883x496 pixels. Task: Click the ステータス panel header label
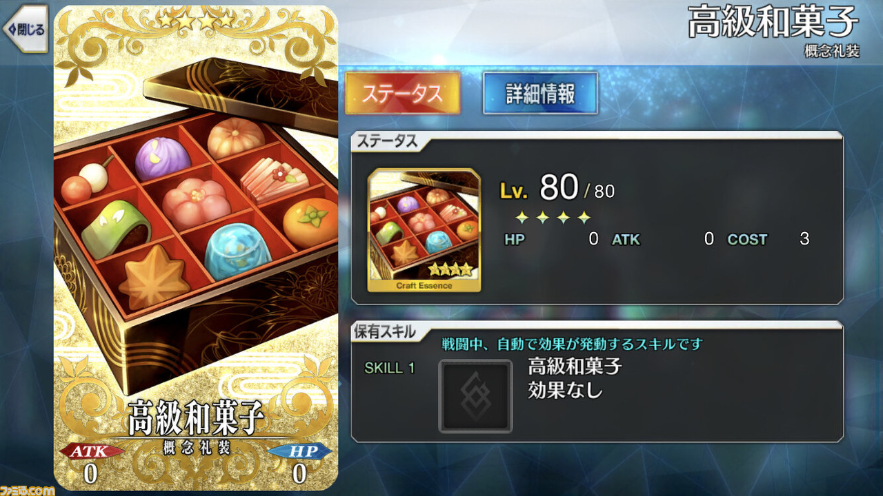click(386, 142)
